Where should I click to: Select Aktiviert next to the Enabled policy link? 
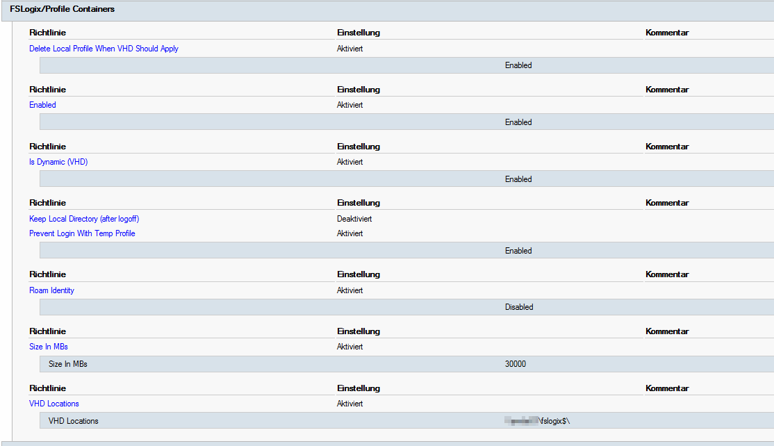[x=350, y=105]
